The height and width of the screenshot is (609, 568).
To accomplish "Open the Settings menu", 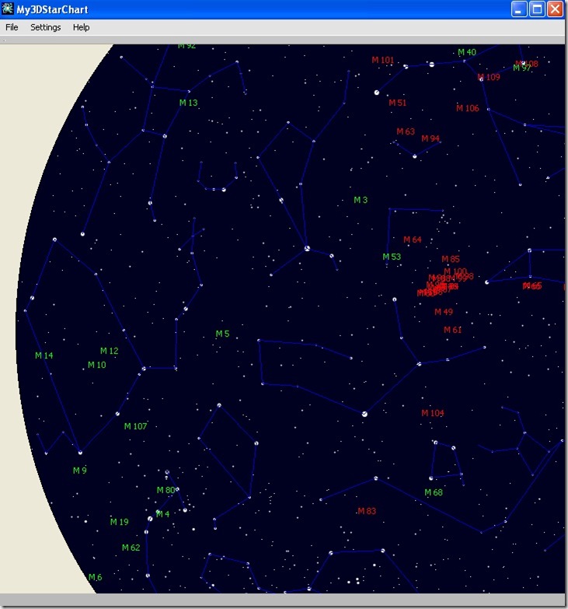I will [x=45, y=27].
